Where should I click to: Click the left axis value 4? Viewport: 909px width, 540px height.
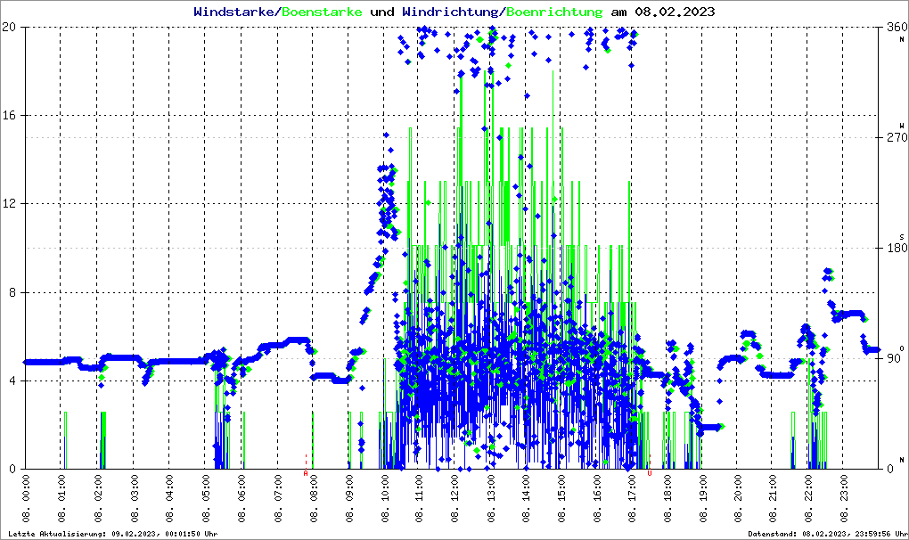click(x=12, y=380)
